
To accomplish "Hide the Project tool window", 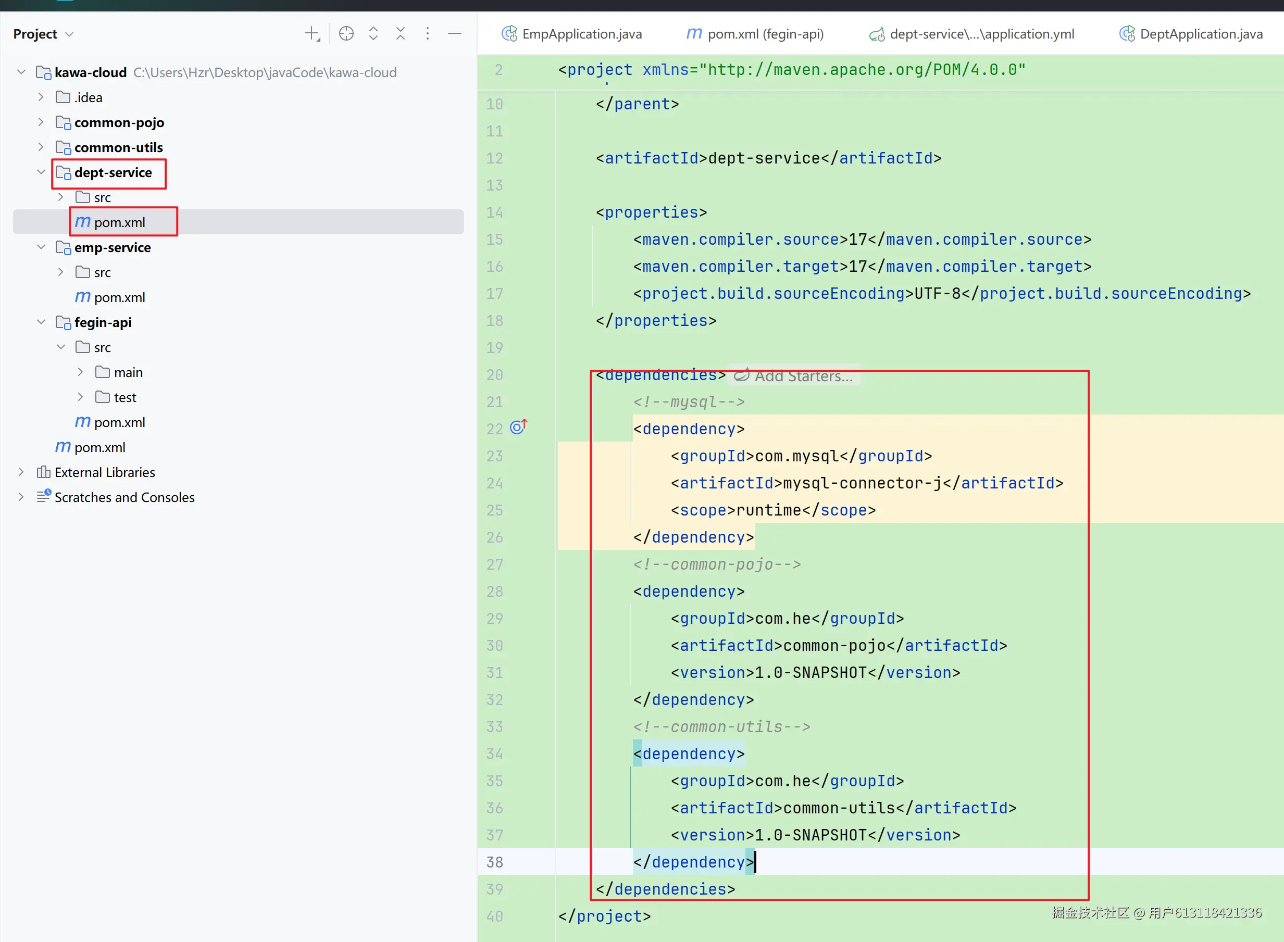I will (455, 34).
